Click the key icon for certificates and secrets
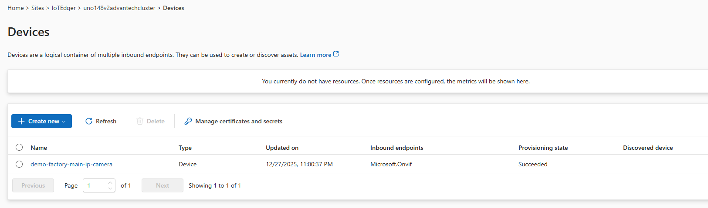The width and height of the screenshot is (708, 208). click(x=188, y=121)
